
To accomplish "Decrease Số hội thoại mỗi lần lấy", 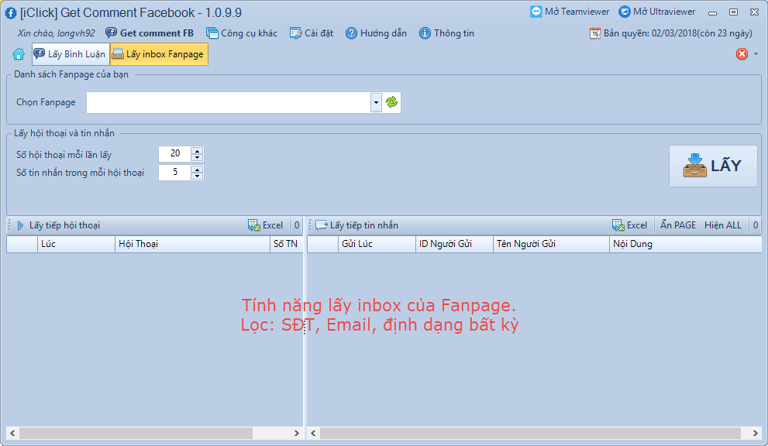I will [x=197, y=158].
